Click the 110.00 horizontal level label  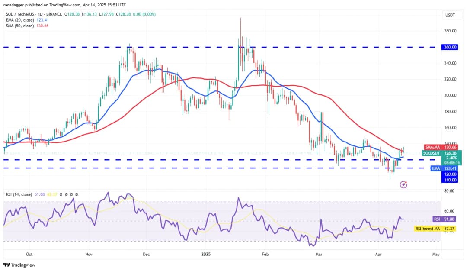(x=450, y=180)
